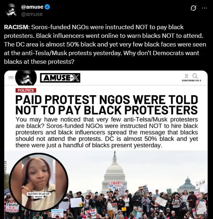Open the three-dot more options menu

[204, 8]
